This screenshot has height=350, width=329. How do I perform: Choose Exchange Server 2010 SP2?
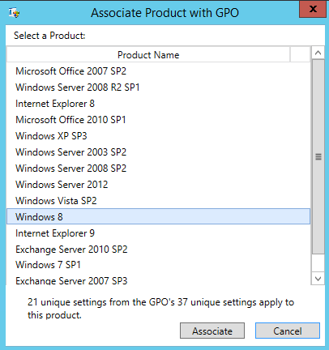158,250
